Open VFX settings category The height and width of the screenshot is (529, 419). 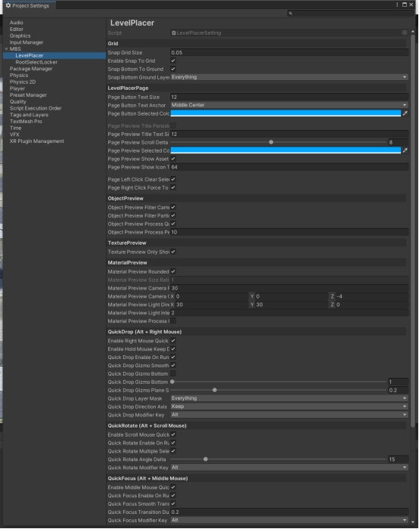[14, 135]
